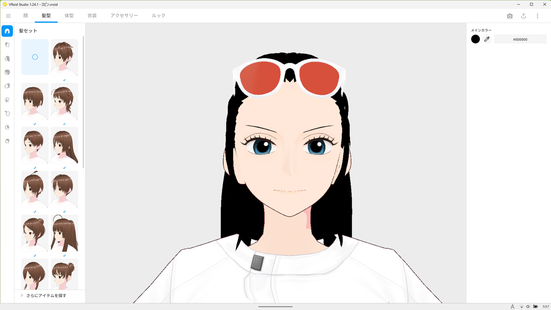Choose the long straight hair preset thumbnail
The height and width of the screenshot is (310, 551).
click(64, 146)
